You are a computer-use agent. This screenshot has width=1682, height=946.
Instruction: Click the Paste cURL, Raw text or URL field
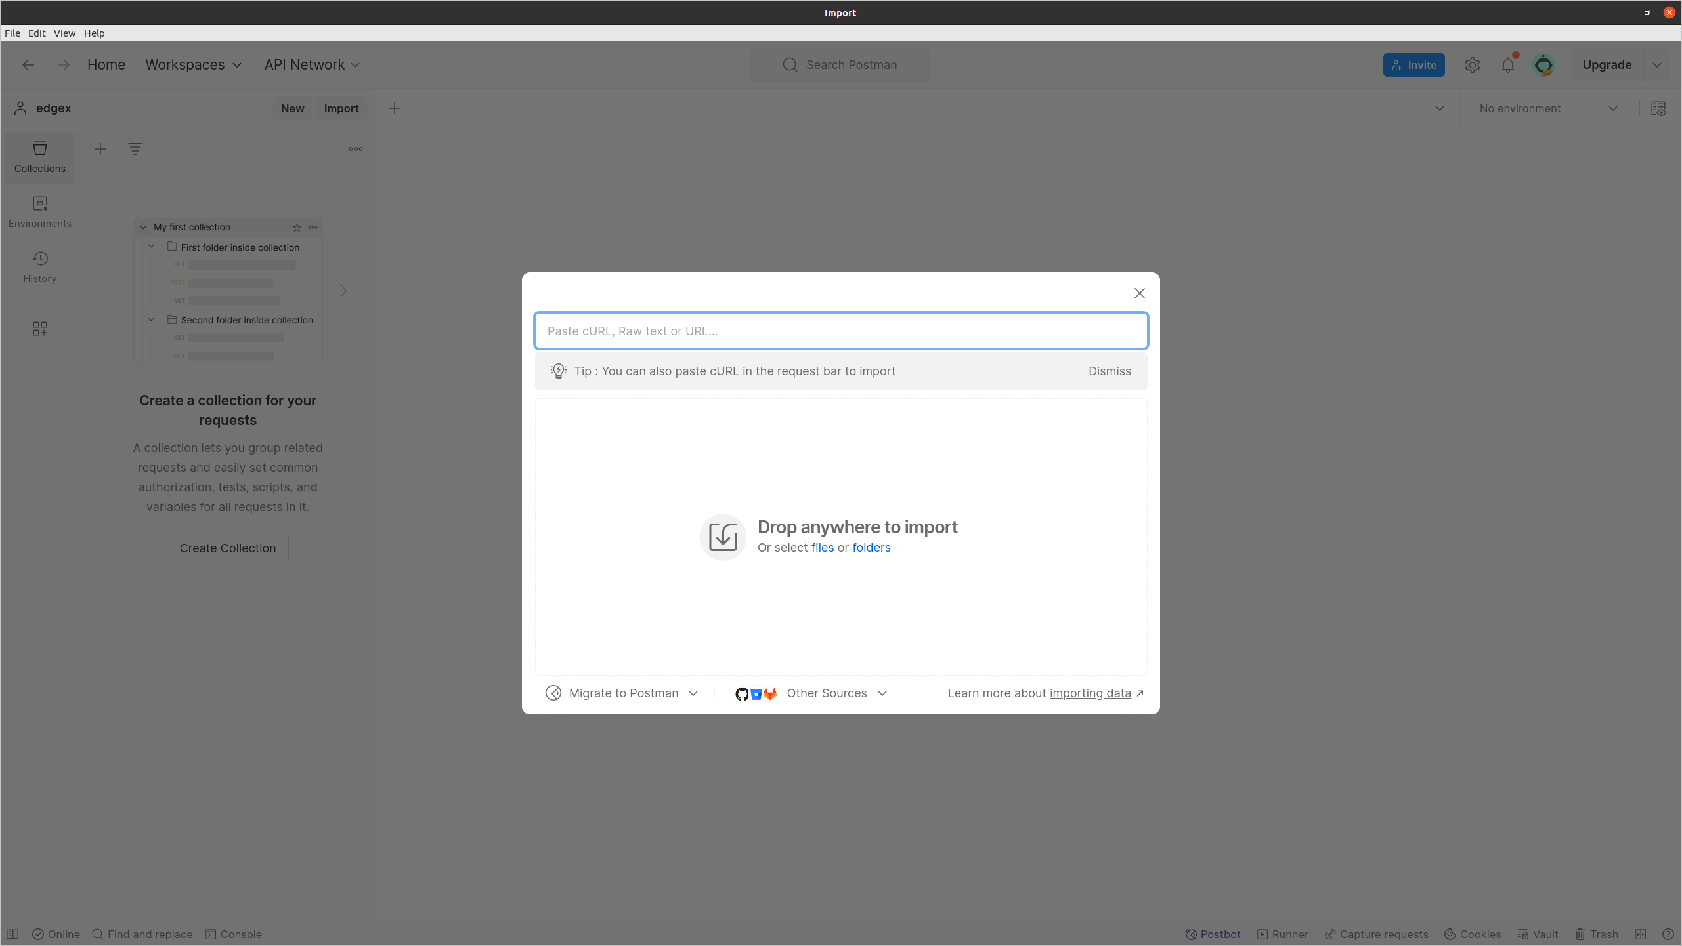841,331
